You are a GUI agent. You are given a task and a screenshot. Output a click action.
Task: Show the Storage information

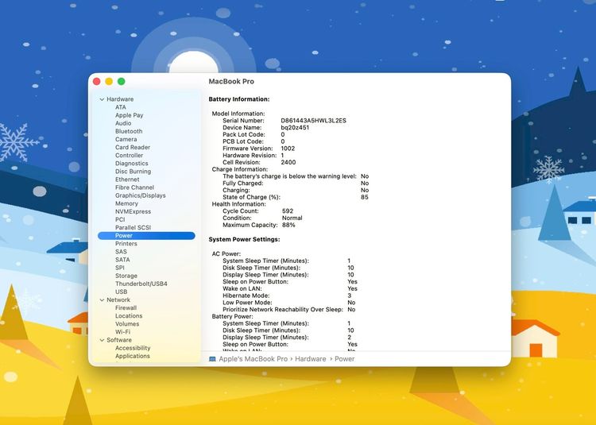pos(126,276)
